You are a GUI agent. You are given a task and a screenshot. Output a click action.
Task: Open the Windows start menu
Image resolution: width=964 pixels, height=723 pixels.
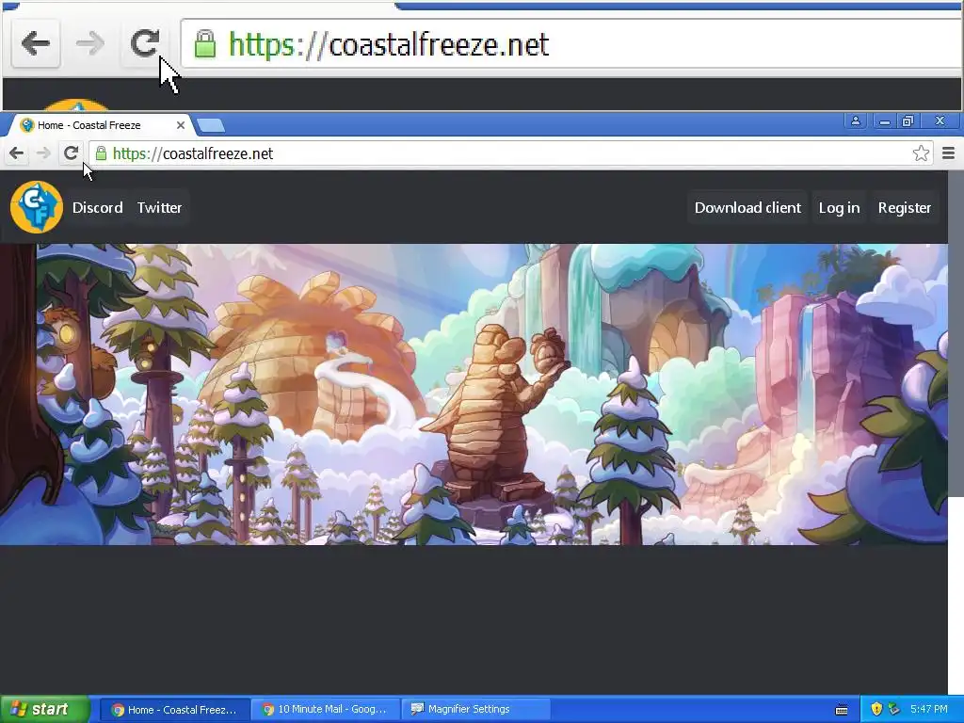point(45,709)
